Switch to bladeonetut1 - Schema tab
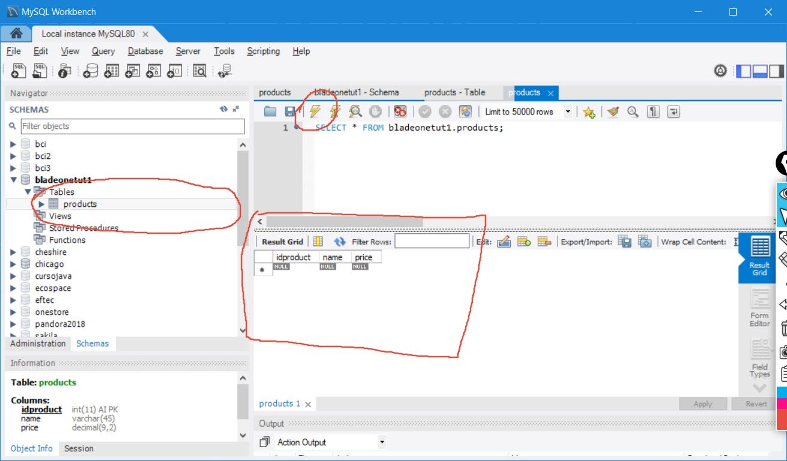 pos(357,92)
